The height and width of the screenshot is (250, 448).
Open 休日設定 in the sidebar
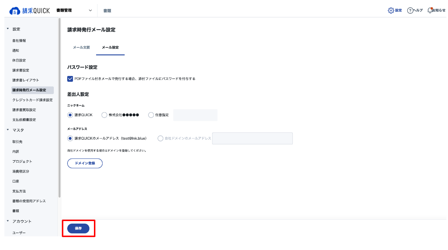pyautogui.click(x=19, y=60)
